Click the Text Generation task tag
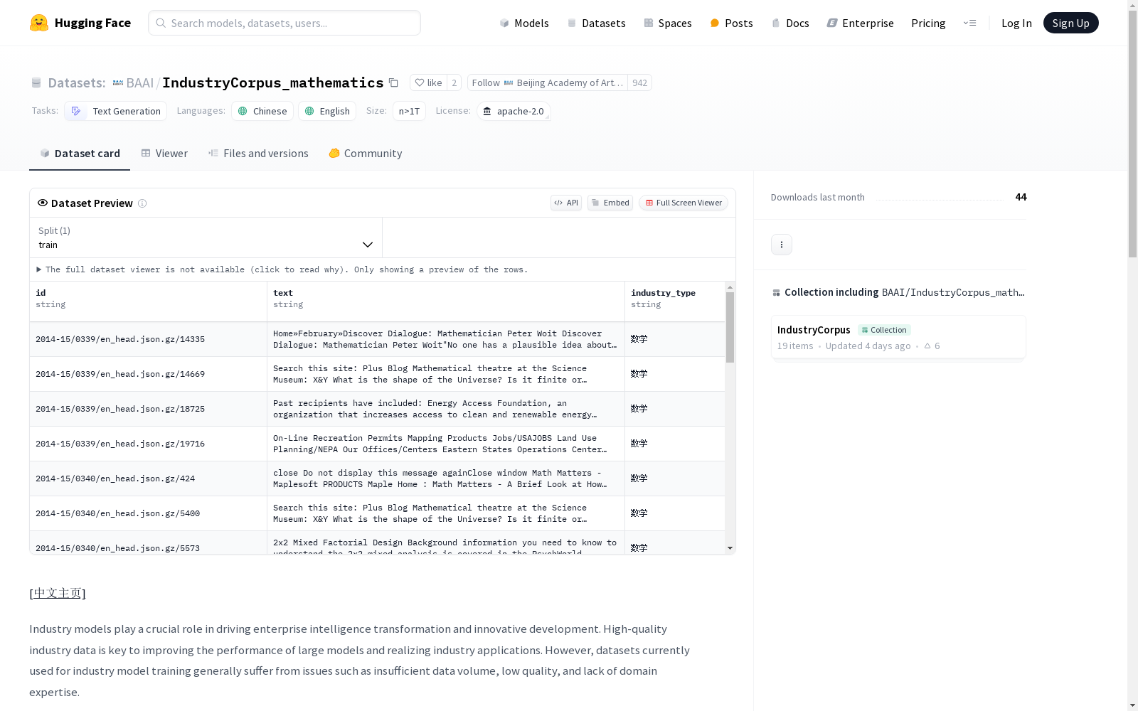This screenshot has width=1138, height=711. (x=116, y=111)
